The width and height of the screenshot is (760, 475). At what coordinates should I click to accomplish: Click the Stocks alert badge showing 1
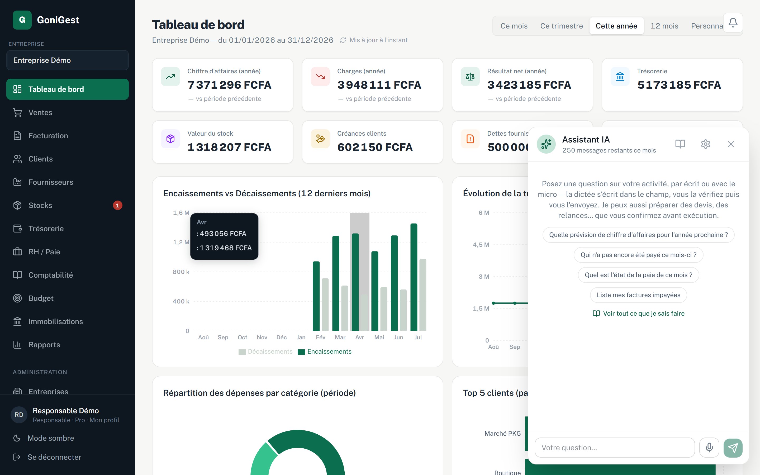(117, 206)
